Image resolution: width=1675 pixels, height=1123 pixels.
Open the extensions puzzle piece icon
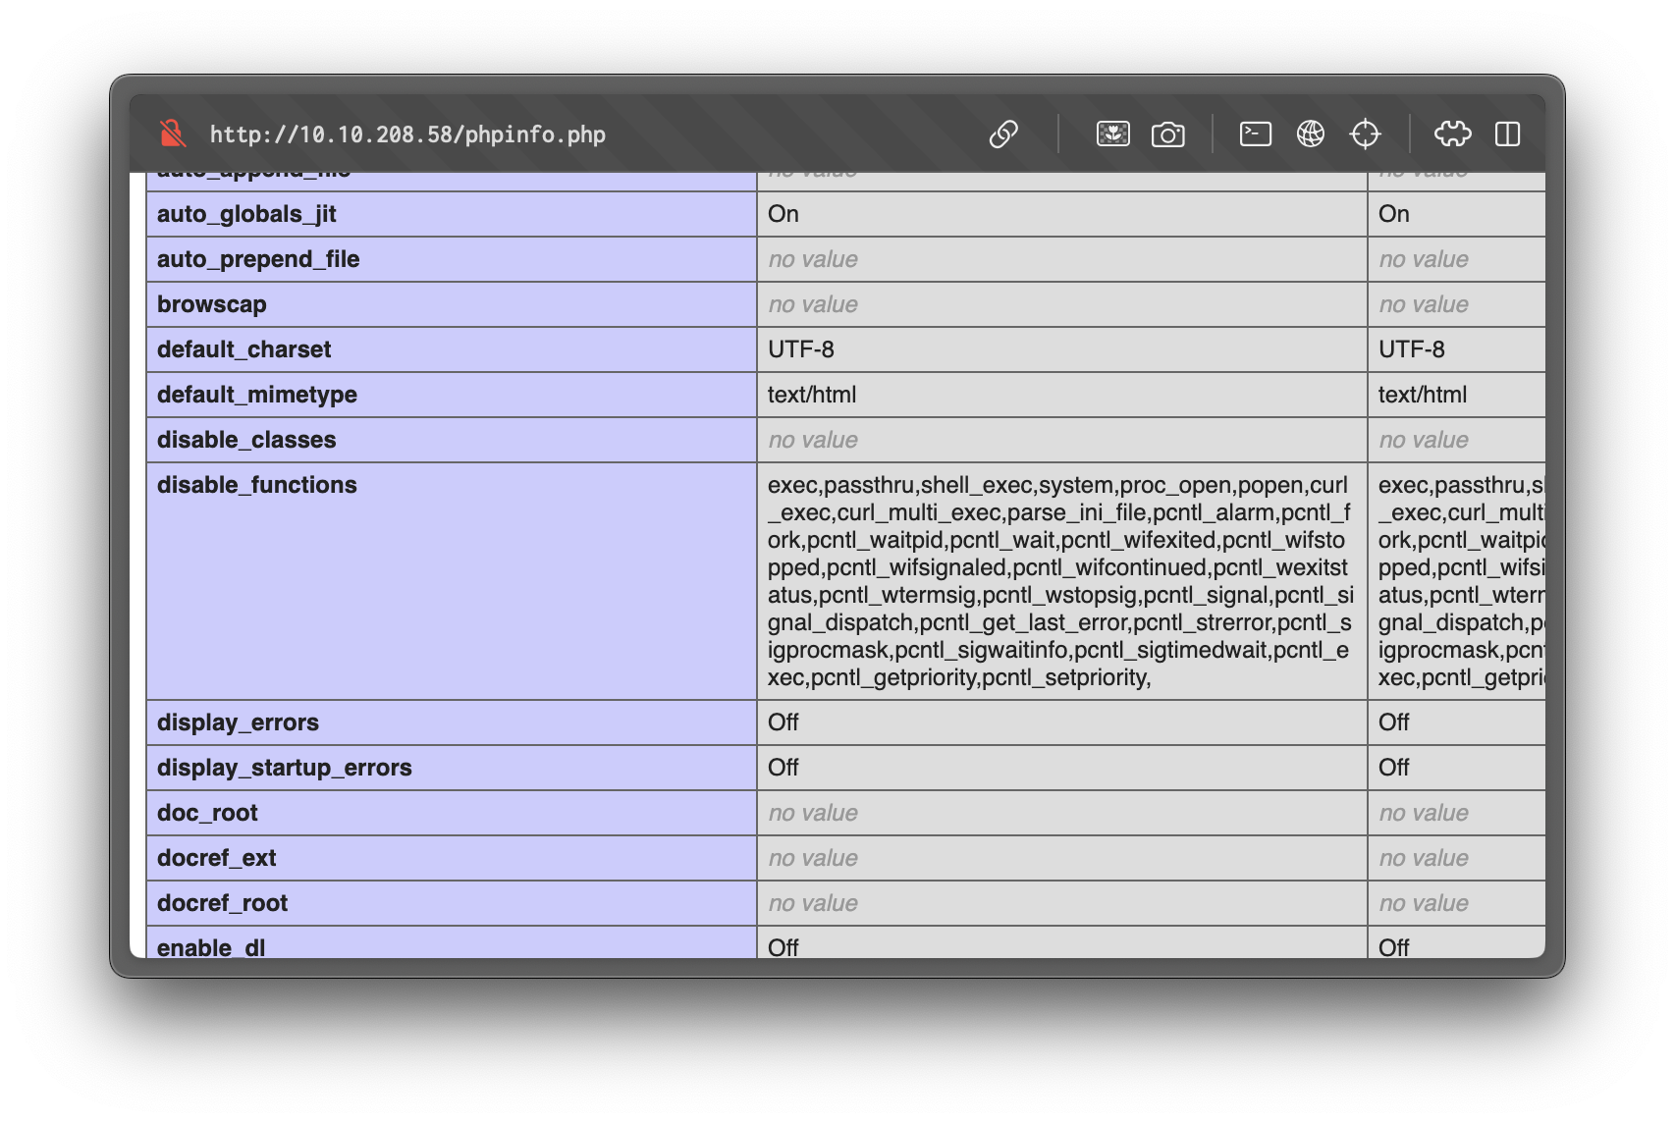(x=1452, y=134)
